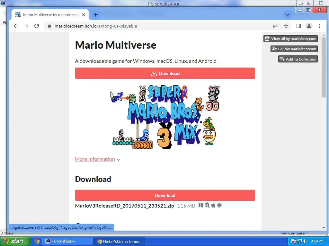Click the 9:50 PM taskbar clock
The height and width of the screenshot is (246, 329).
[x=317, y=242]
